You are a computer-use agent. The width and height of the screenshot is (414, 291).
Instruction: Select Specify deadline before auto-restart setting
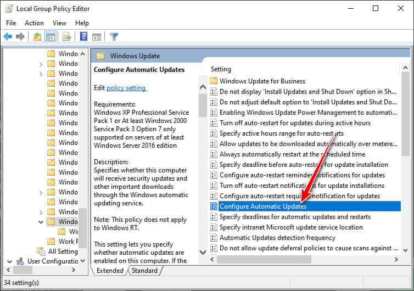pyautogui.click(x=304, y=165)
